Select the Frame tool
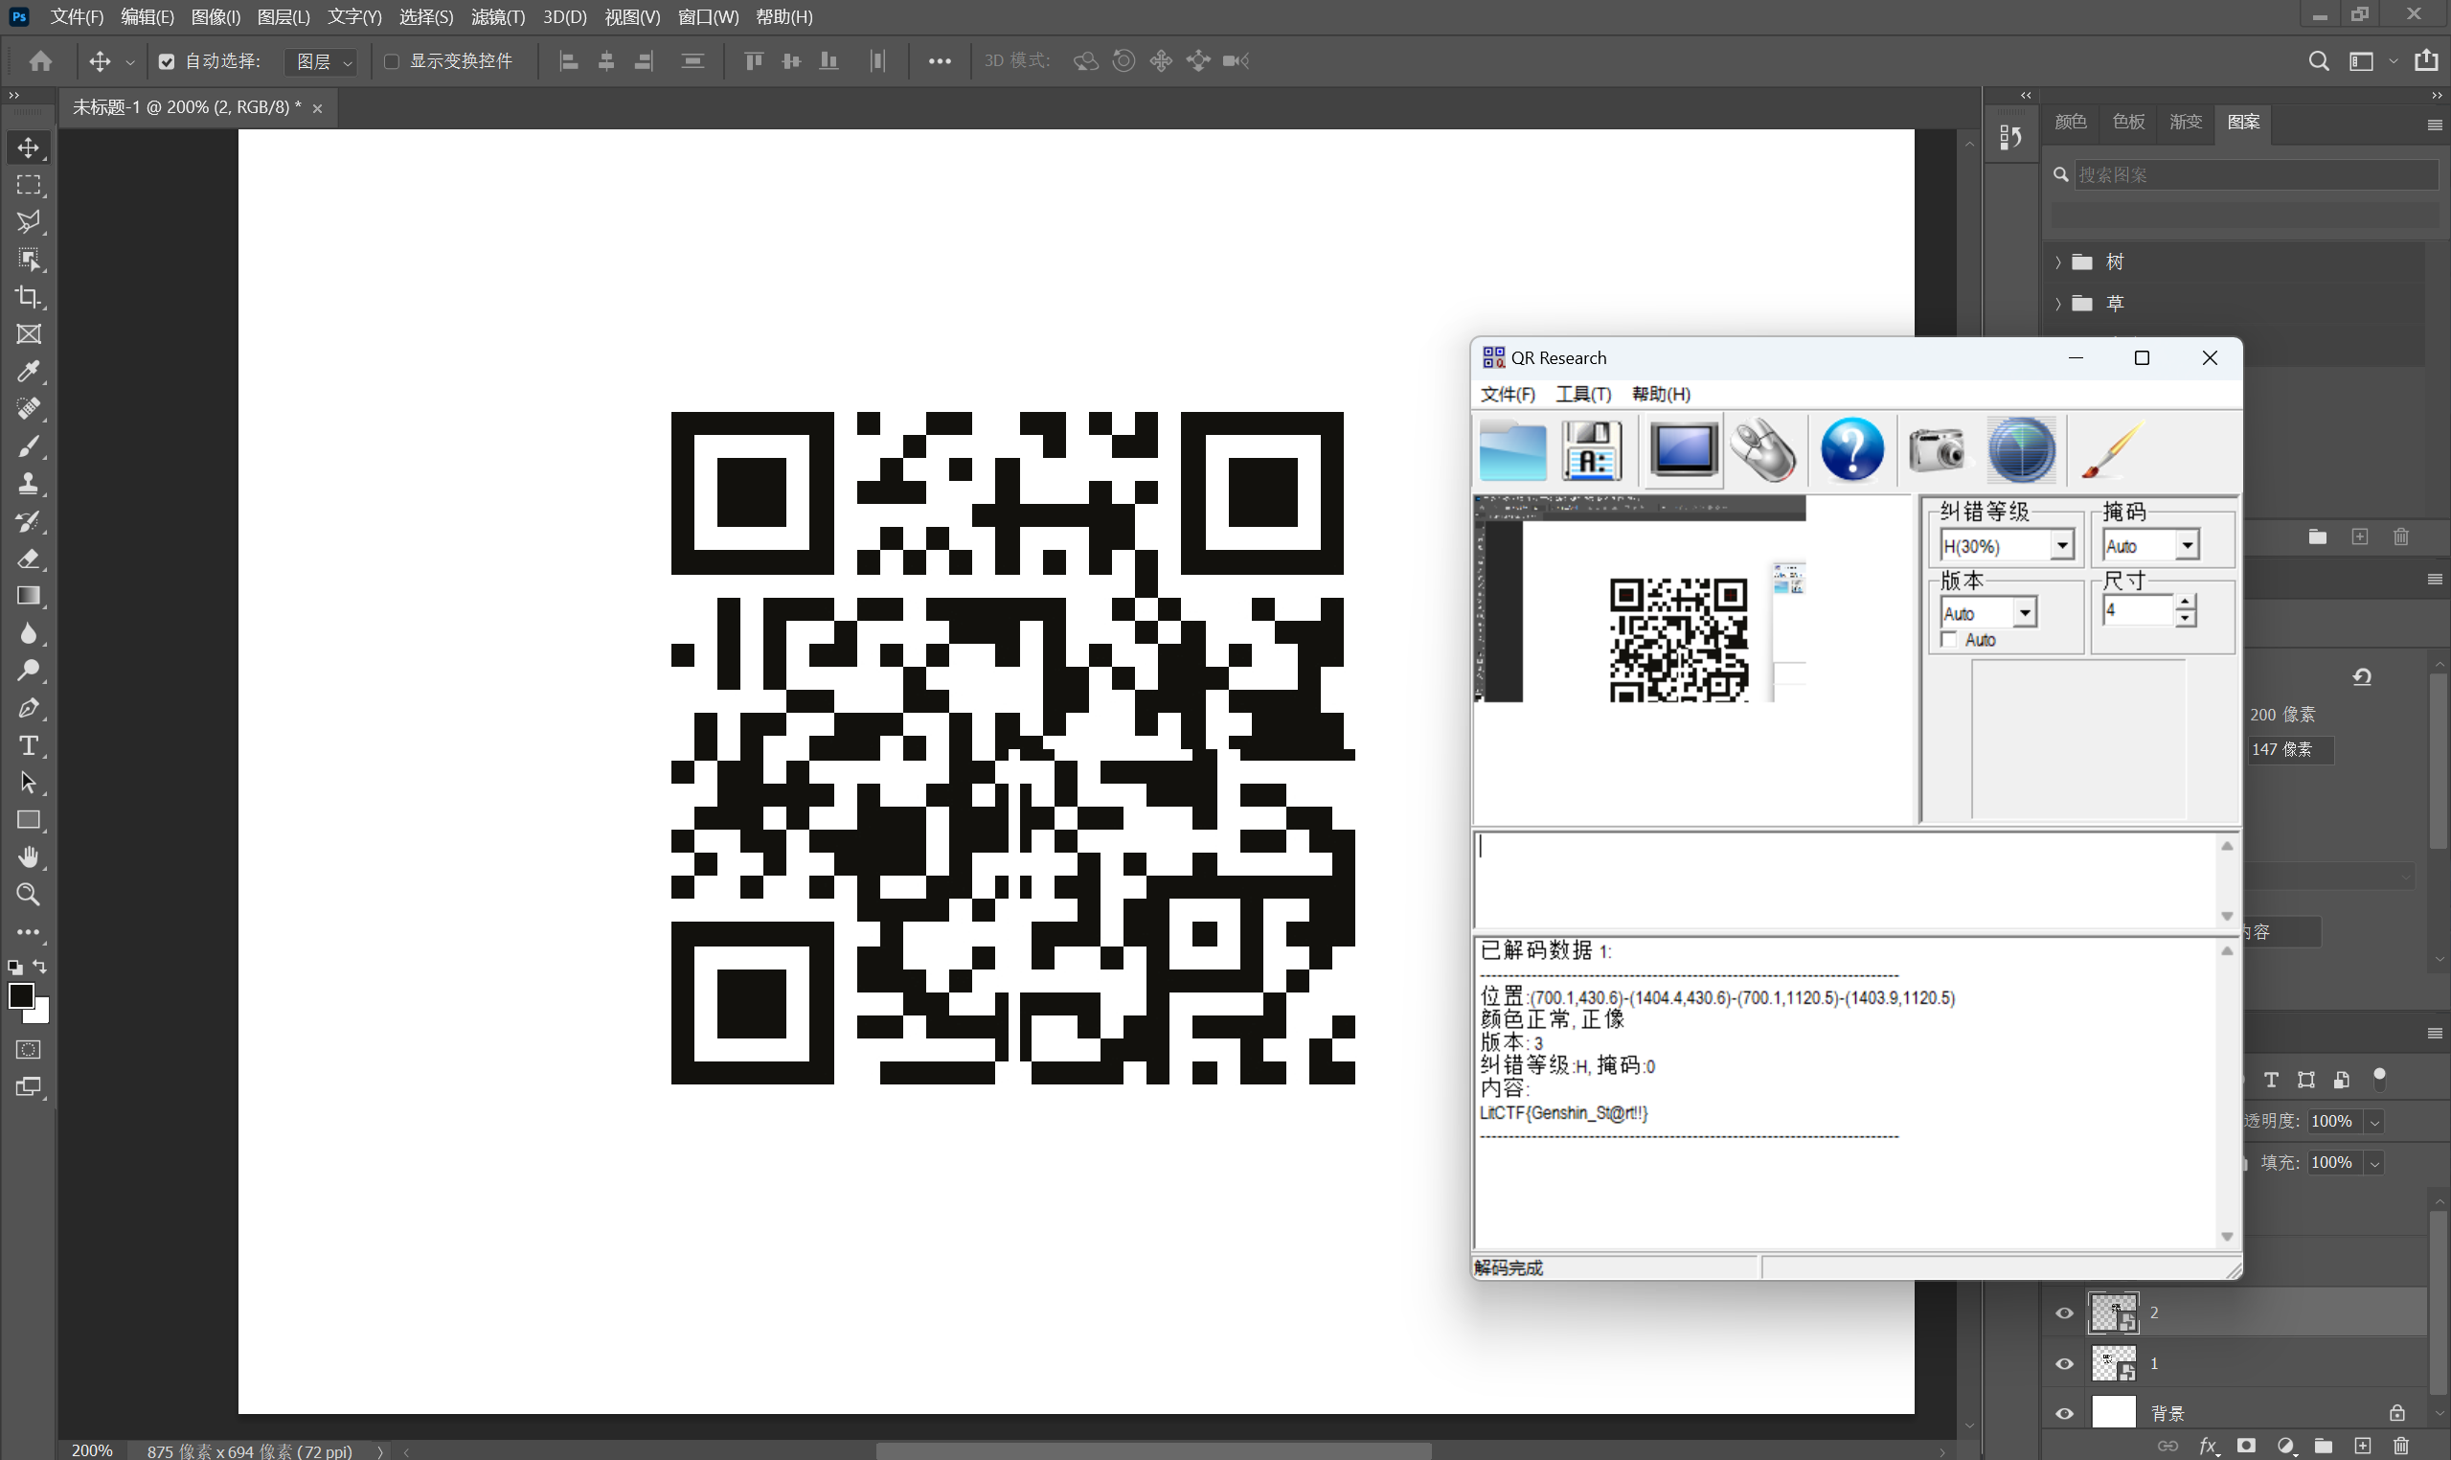The height and width of the screenshot is (1460, 2451). point(29,334)
